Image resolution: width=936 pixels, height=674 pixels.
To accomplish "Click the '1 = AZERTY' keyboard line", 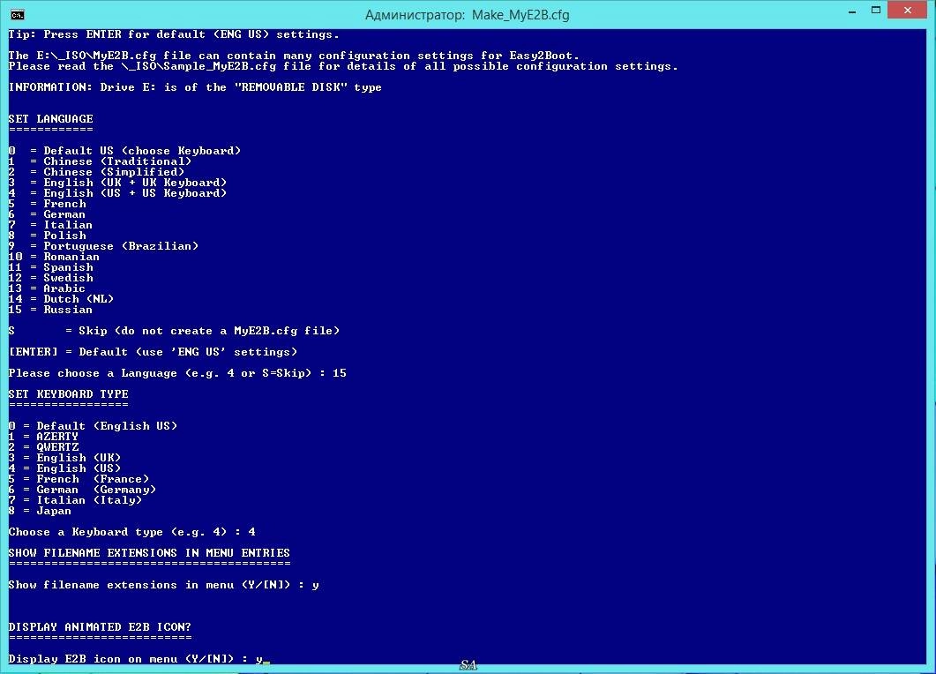I will click(x=43, y=437).
